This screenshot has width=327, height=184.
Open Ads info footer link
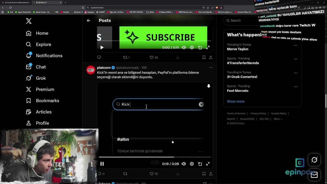click(x=264, y=119)
